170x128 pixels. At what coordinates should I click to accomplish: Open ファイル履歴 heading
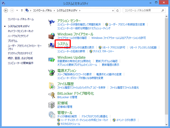click(x=66, y=84)
